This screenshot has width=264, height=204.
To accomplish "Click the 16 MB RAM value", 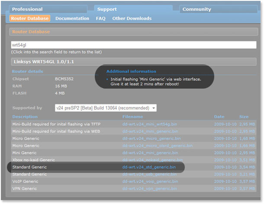I will (61, 86).
